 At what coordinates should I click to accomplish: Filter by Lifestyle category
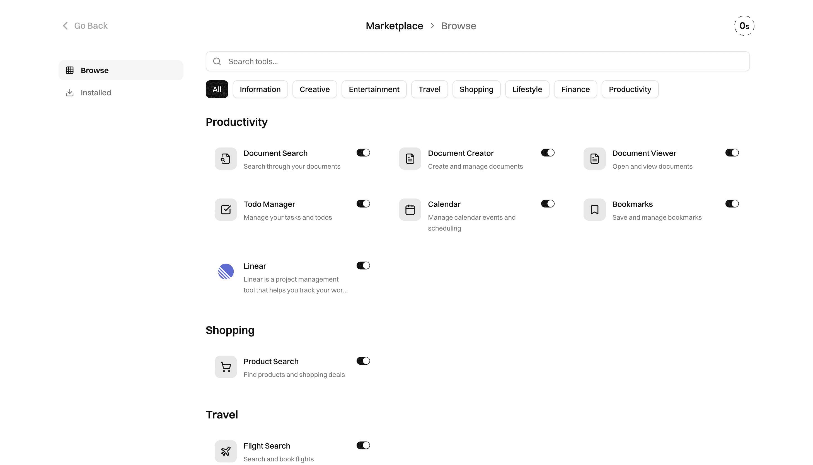coord(527,89)
